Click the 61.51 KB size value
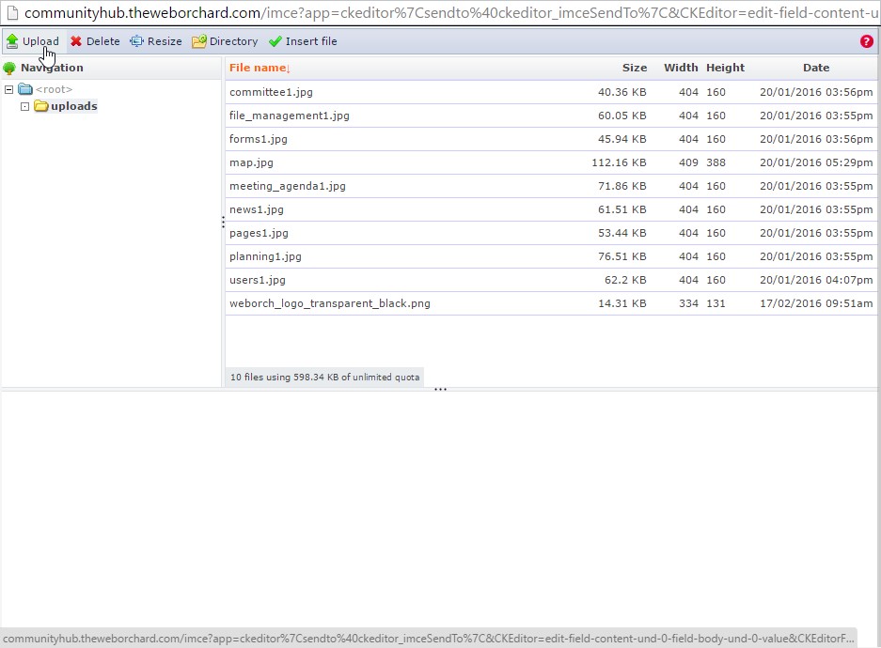Image resolution: width=881 pixels, height=648 pixels. [622, 209]
